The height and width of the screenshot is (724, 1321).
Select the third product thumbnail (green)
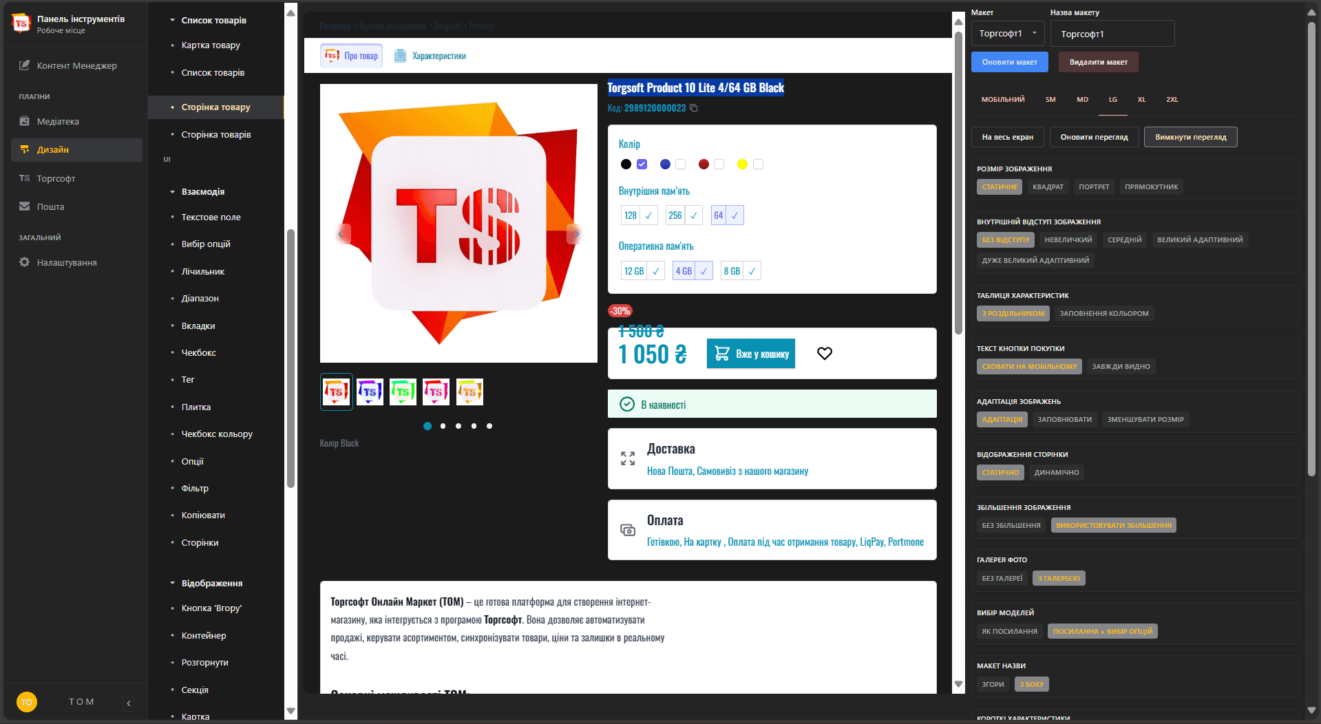(x=403, y=392)
